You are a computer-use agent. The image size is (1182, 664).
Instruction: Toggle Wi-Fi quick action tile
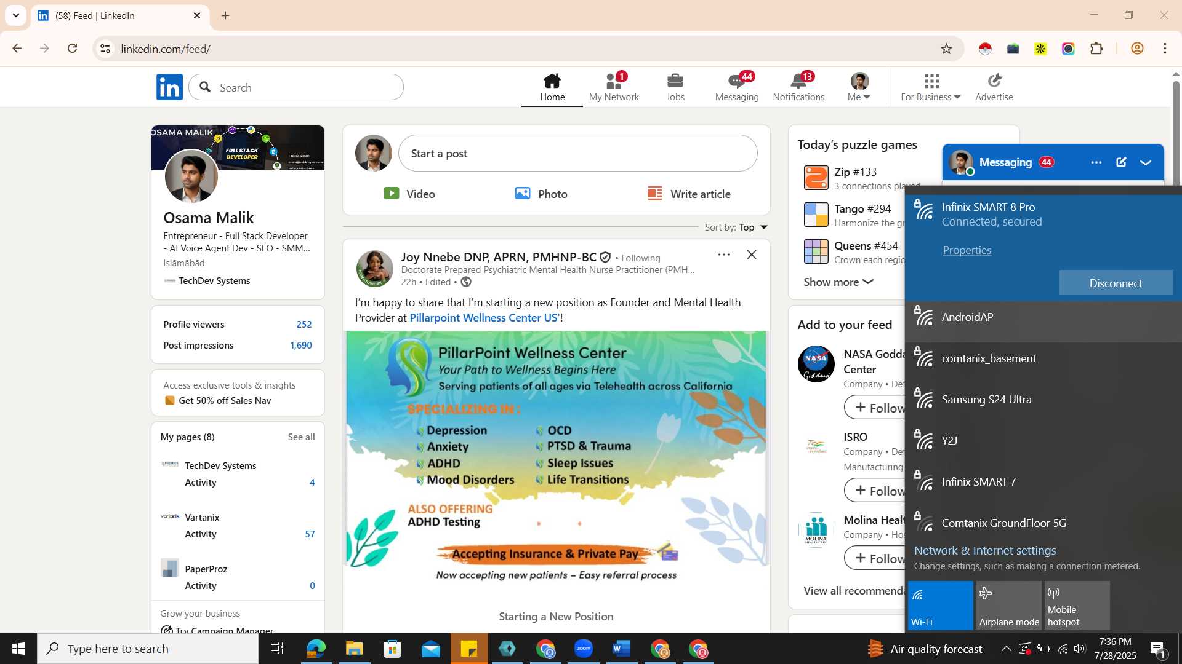coord(940,606)
